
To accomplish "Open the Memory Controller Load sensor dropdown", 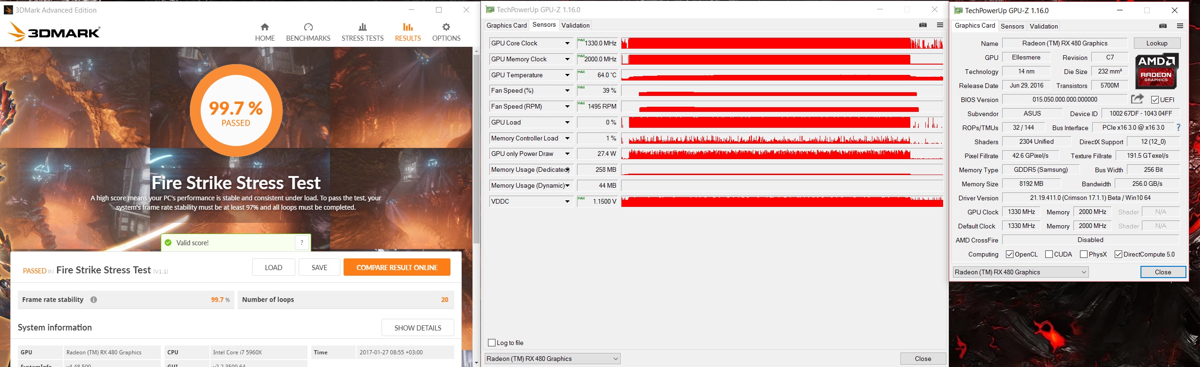I will [x=567, y=138].
